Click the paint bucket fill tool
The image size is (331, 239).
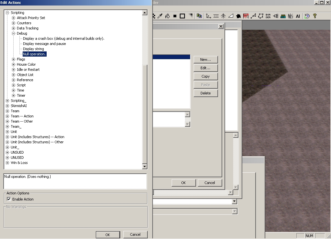click(x=167, y=16)
